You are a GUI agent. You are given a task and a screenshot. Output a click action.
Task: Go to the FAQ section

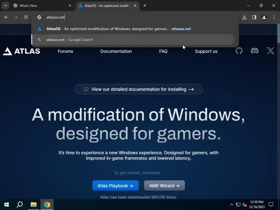[x=163, y=51]
